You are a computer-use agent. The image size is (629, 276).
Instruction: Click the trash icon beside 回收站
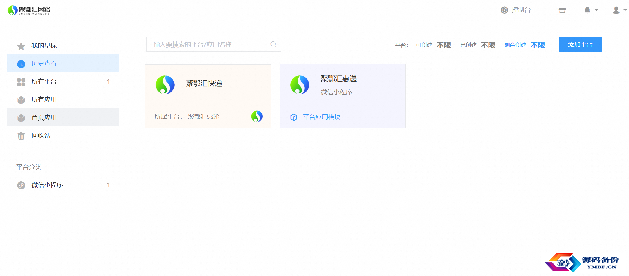21,136
